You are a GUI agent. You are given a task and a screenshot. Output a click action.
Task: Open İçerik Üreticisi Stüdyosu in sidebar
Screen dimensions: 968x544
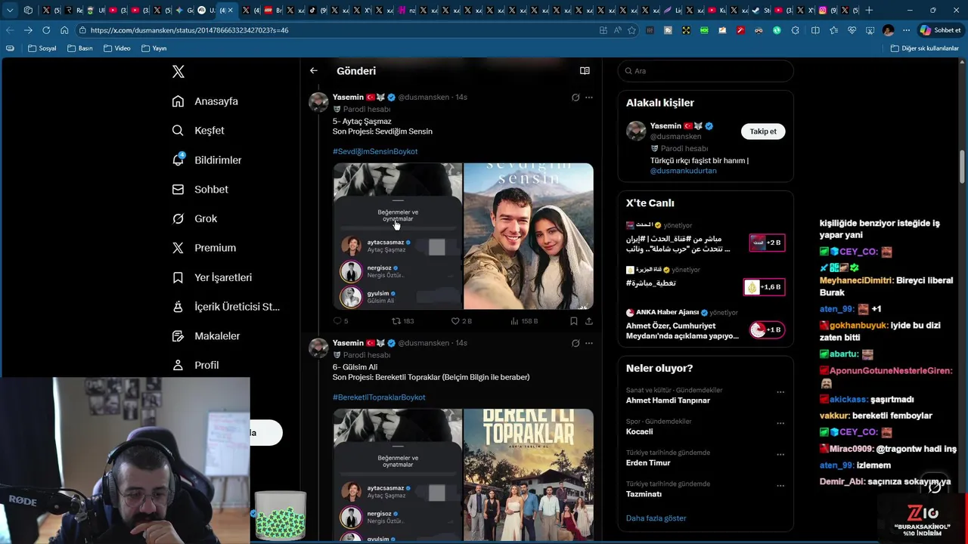(225, 307)
